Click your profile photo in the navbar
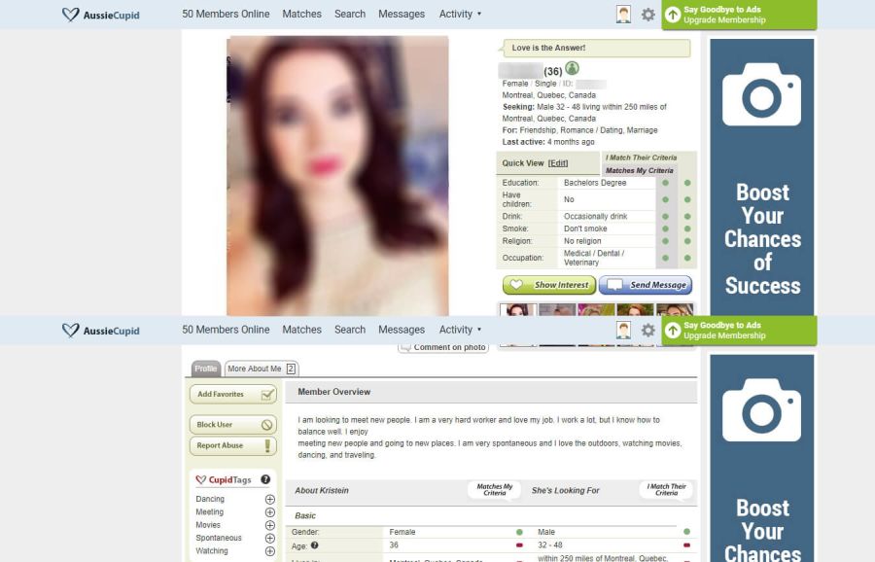The width and height of the screenshot is (875, 562). coord(621,13)
